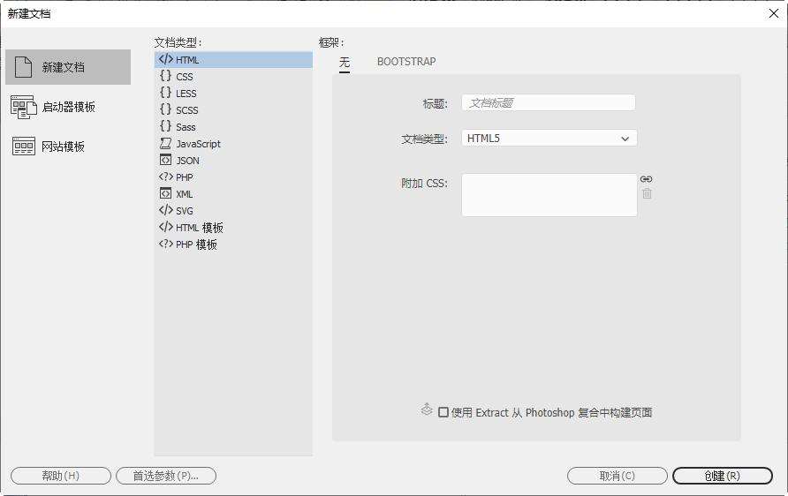The width and height of the screenshot is (788, 496).
Task: Open the 网站模板 sidebar label
Action: coord(64,147)
